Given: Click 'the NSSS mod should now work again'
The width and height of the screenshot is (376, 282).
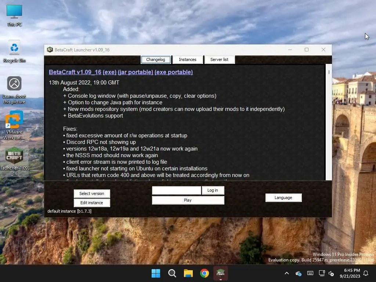Looking at the screenshot, I should pyautogui.click(x=111, y=155).
